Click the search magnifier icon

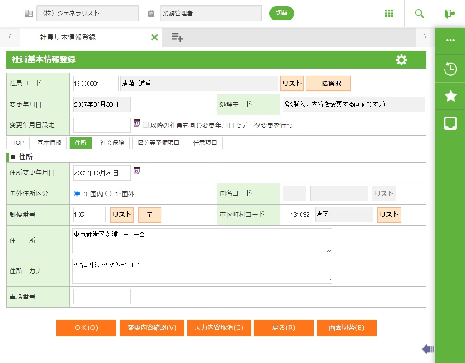point(420,14)
